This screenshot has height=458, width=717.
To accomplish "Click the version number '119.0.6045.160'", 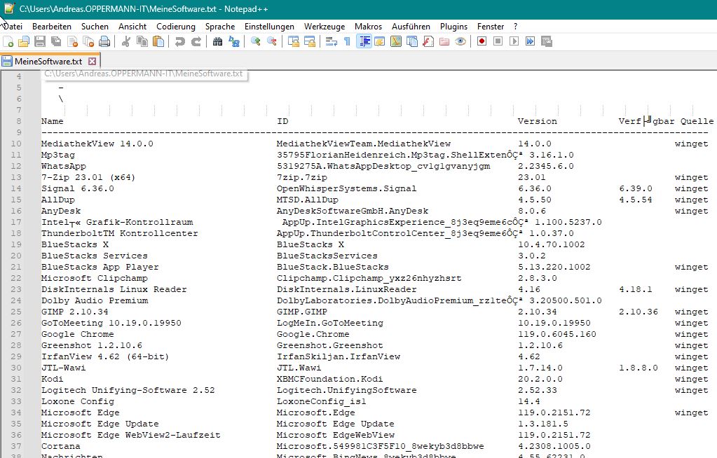I will [x=557, y=334].
